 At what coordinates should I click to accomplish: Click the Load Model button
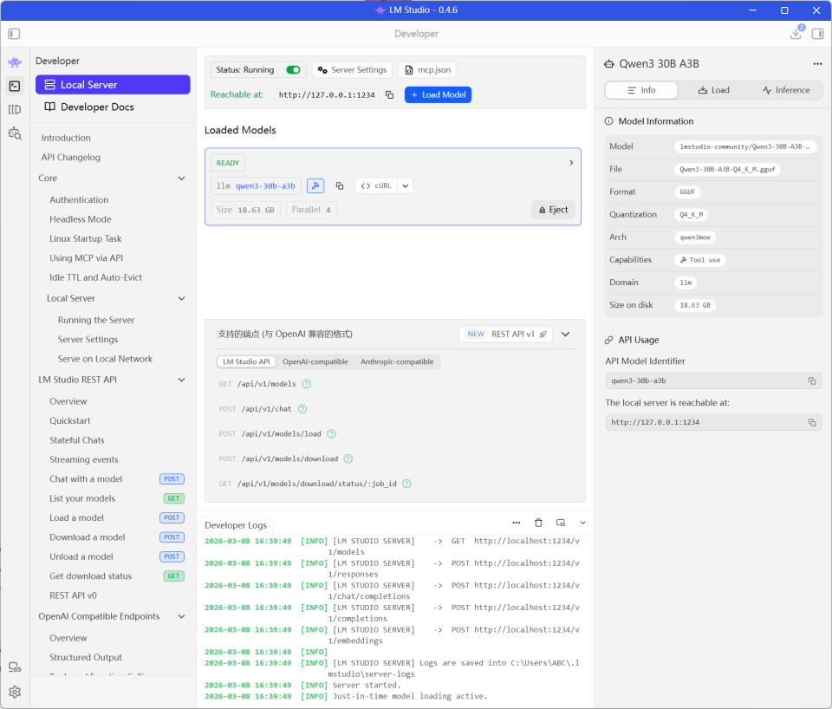click(438, 94)
